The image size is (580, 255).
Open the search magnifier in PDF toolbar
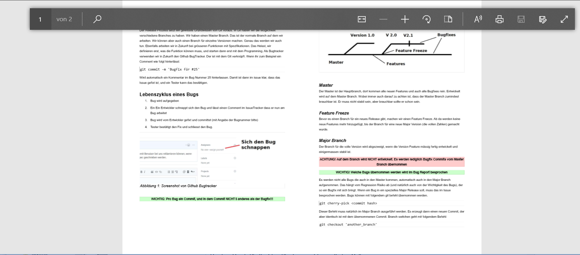[x=97, y=19]
